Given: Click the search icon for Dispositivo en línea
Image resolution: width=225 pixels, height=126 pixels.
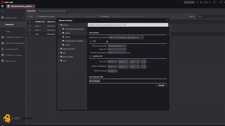Looking at the screenshot, I should (37, 16).
